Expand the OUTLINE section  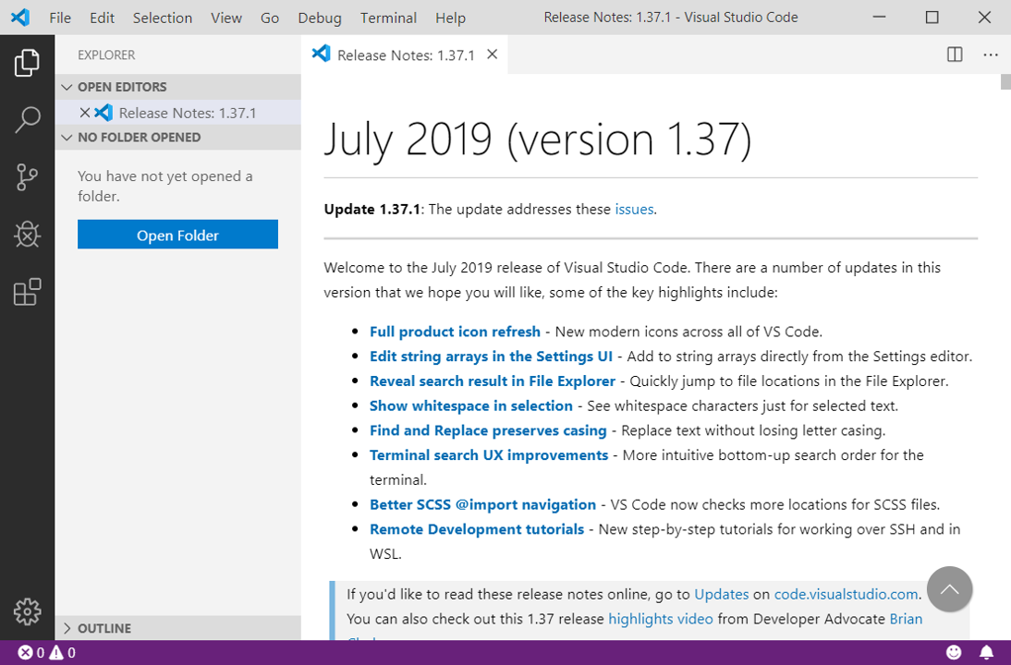67,628
